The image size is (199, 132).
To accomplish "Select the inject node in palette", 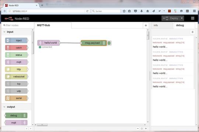I will click(16, 40).
